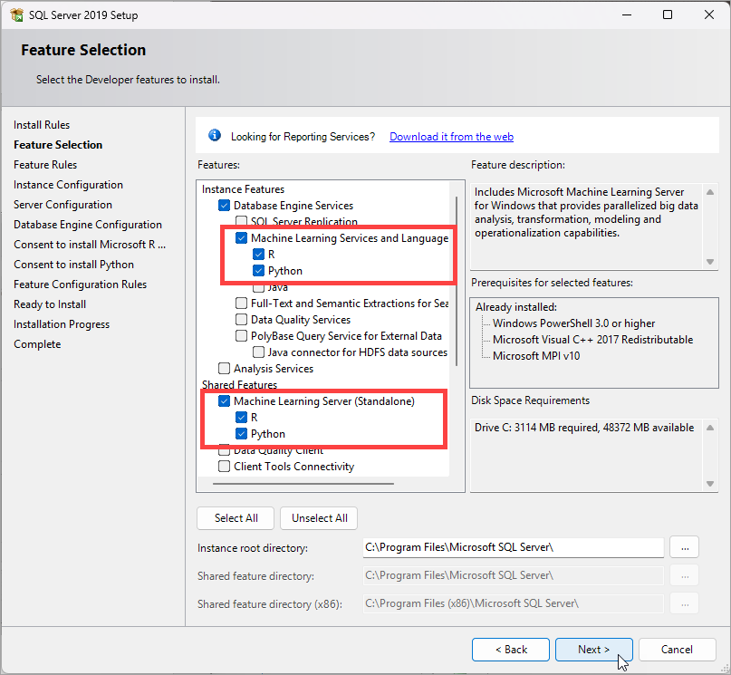Viewport: 731px width, 675px height.
Task: Click the Drive C disk space requirement text
Action: (584, 428)
